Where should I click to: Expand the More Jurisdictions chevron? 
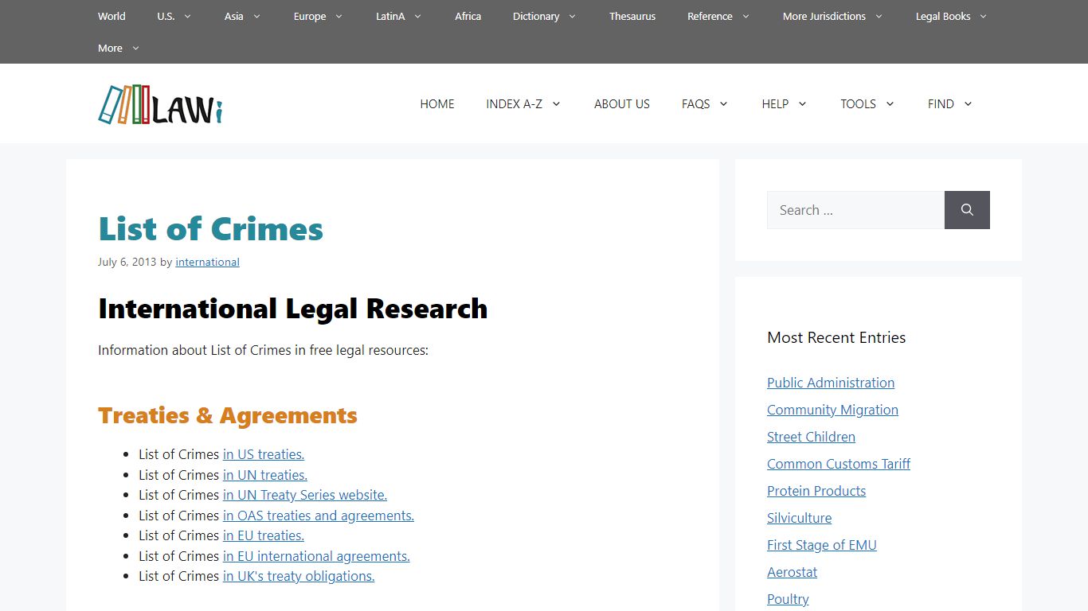[879, 16]
